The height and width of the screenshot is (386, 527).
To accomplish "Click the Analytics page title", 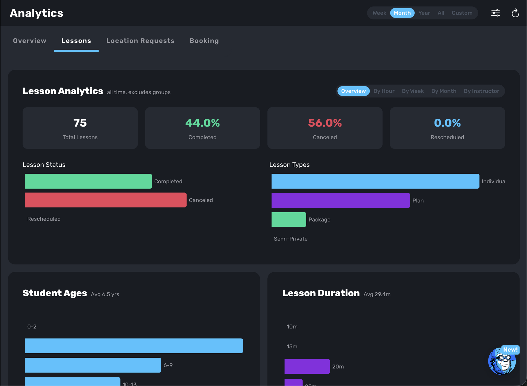I will (37, 13).
